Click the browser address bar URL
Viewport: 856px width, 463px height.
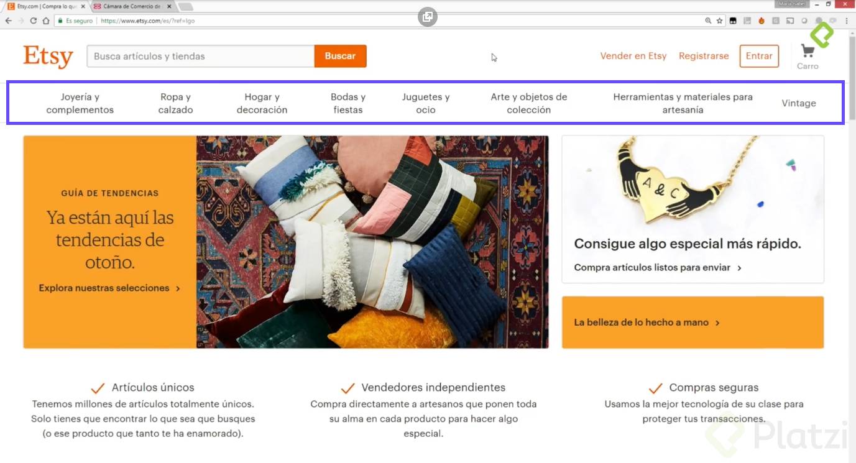148,21
